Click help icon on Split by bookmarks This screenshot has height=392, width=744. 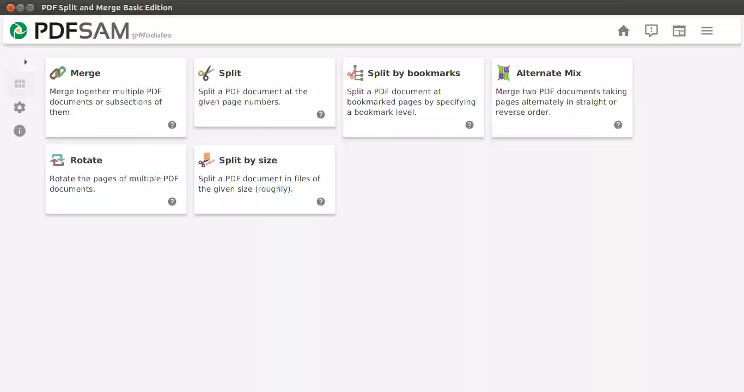(469, 125)
